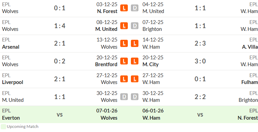Click Wolves loss badge for Brentford 20-12-25
This screenshot has height=132, width=258.
coord(124,61)
